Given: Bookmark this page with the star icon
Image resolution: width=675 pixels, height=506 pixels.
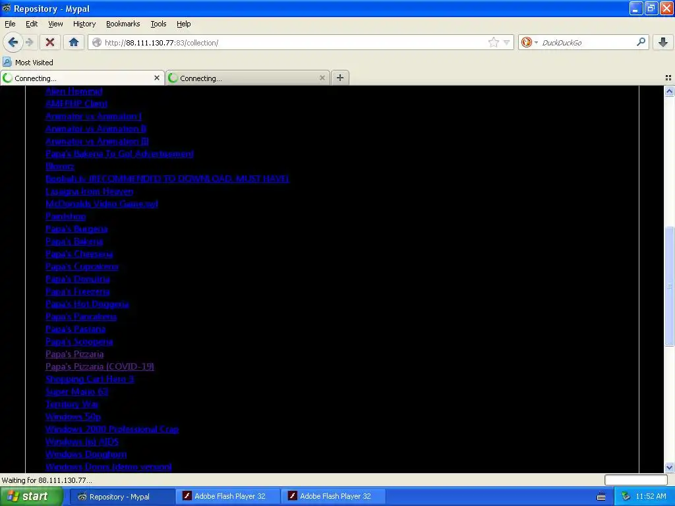Looking at the screenshot, I should tap(493, 42).
